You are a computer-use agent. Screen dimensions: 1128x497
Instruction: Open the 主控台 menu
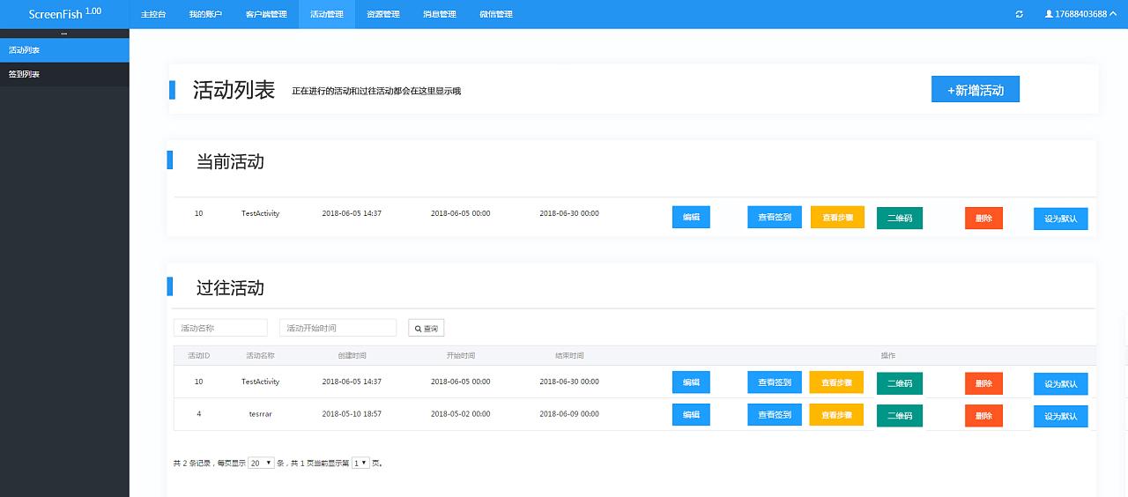pyautogui.click(x=153, y=14)
